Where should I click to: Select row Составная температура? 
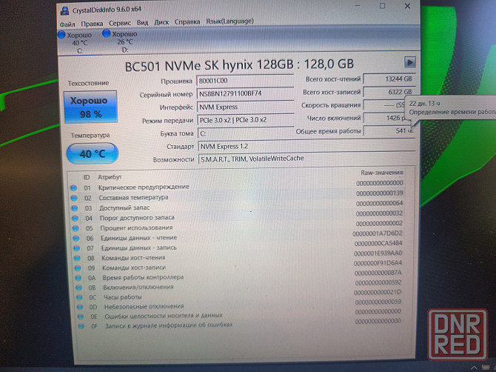[237, 196]
